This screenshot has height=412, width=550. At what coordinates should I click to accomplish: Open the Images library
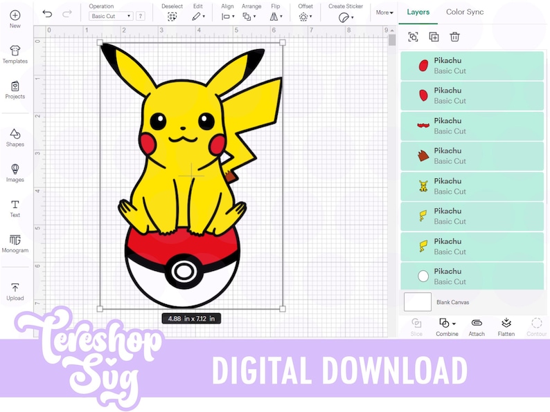click(x=15, y=173)
